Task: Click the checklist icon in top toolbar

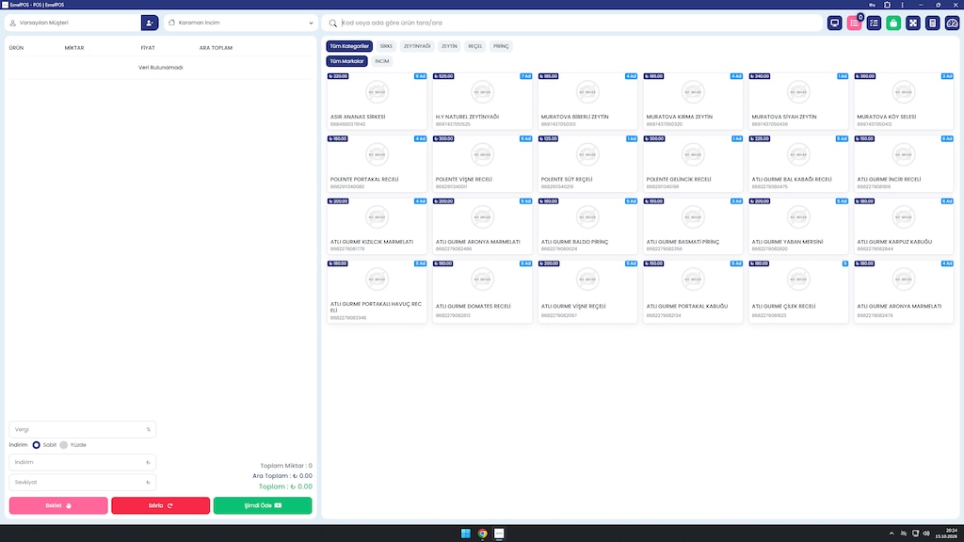Action: (874, 23)
